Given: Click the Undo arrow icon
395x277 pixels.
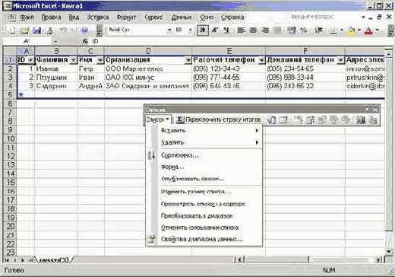Looking at the screenshot, I should (x=64, y=30).
